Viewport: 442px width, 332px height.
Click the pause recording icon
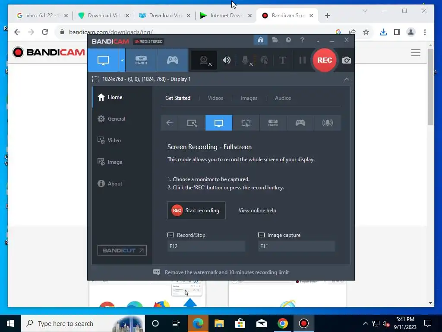click(x=302, y=60)
